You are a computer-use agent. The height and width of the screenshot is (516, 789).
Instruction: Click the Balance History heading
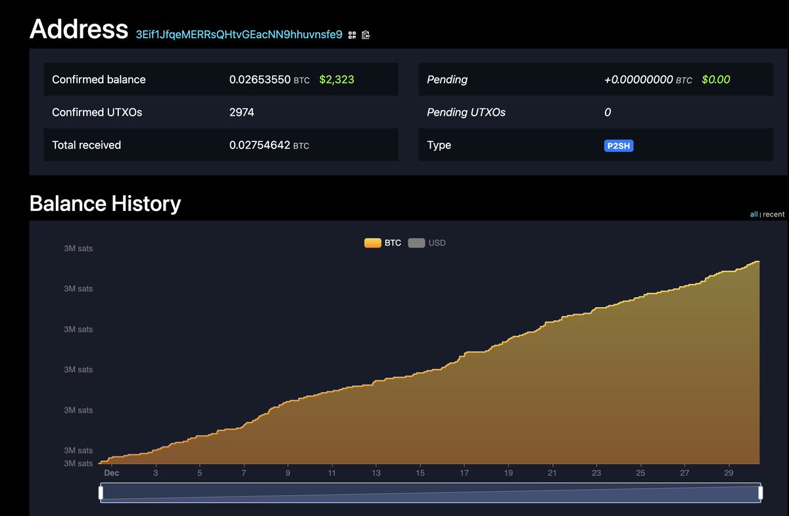click(x=105, y=203)
